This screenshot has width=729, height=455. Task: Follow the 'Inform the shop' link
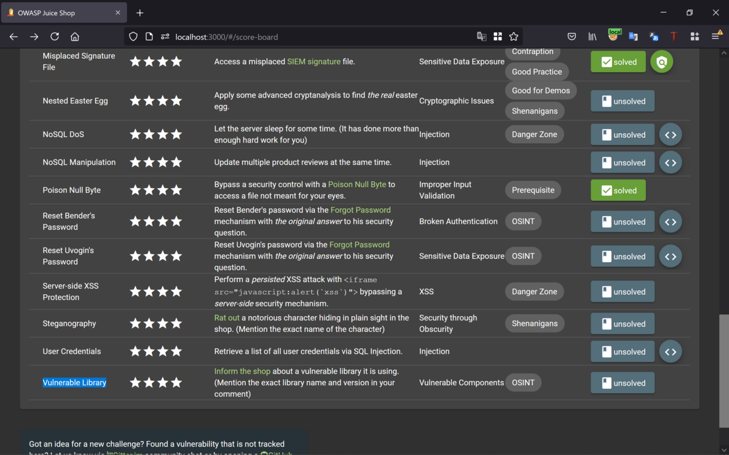pyautogui.click(x=242, y=371)
